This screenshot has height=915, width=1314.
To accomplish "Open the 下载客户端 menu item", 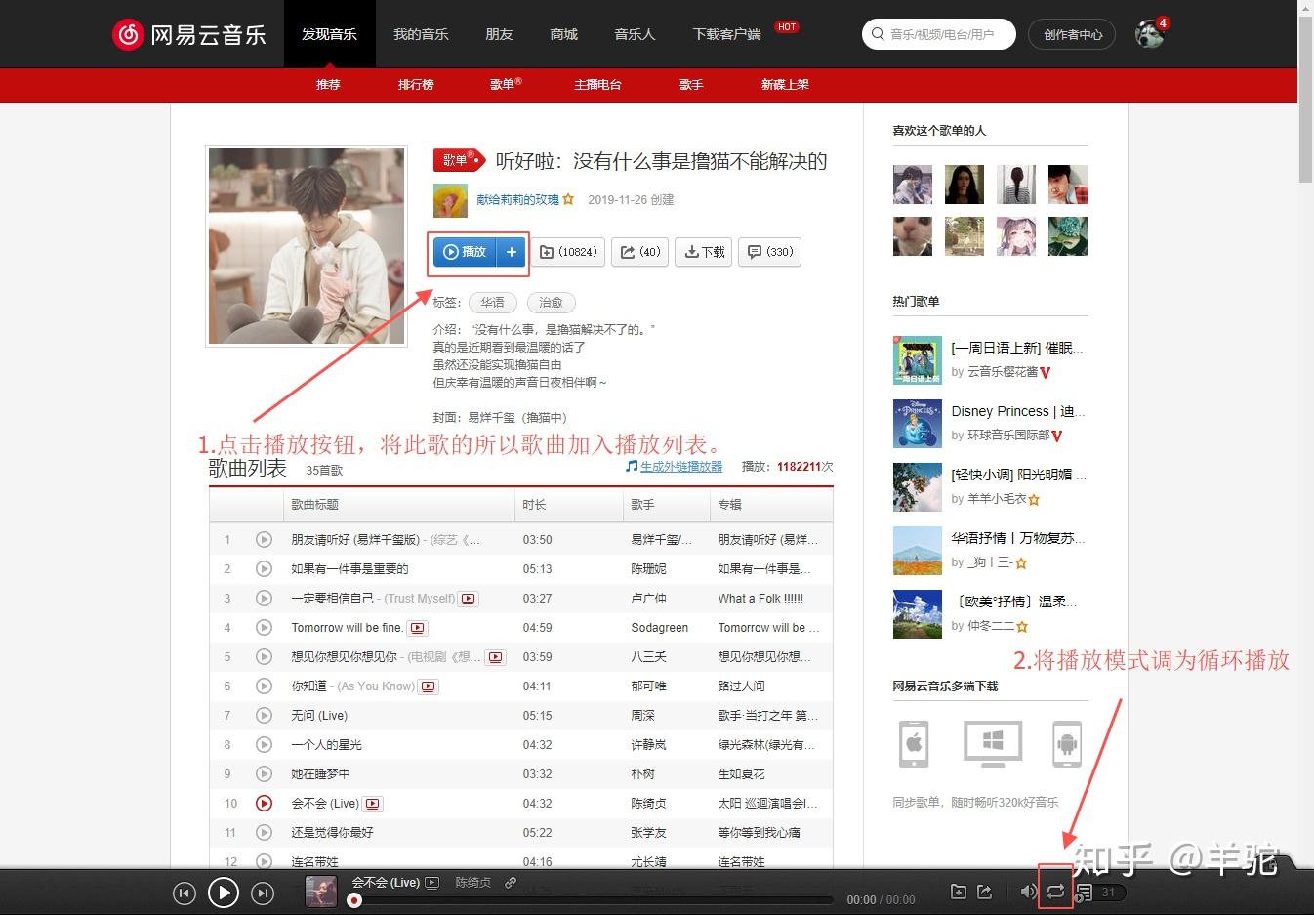I will coord(726,34).
